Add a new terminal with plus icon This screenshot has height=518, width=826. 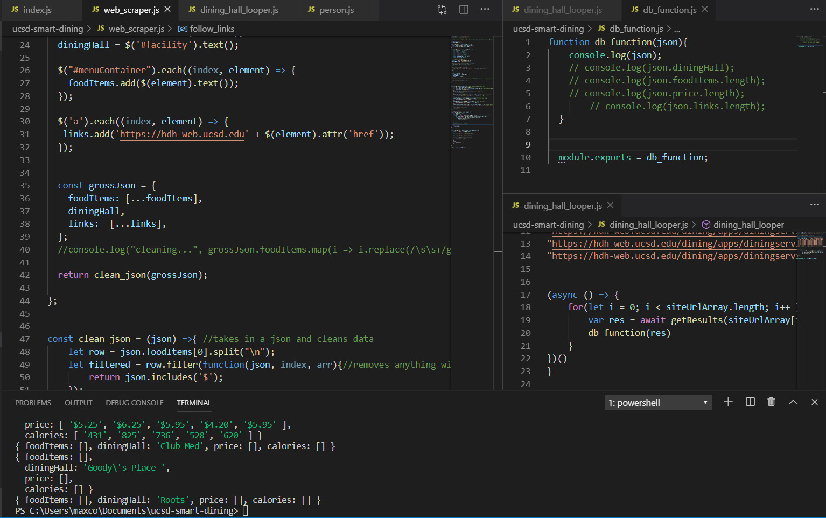point(728,402)
